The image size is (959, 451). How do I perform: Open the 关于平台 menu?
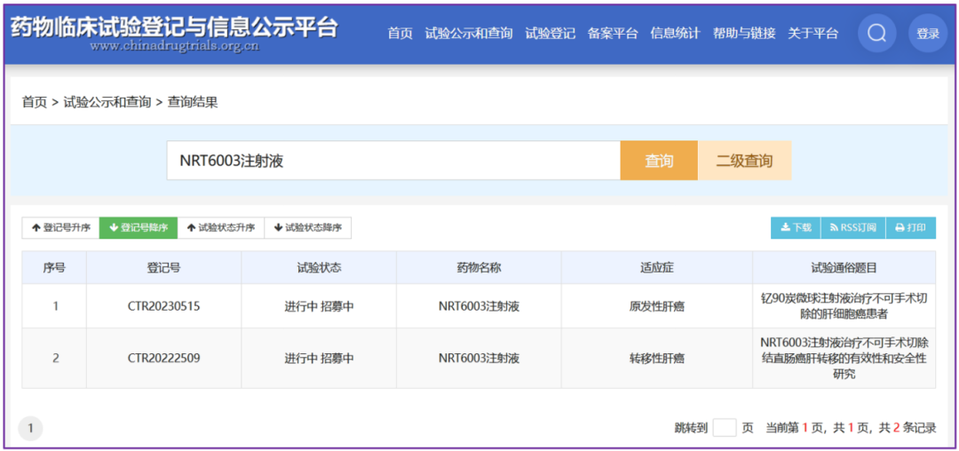812,34
